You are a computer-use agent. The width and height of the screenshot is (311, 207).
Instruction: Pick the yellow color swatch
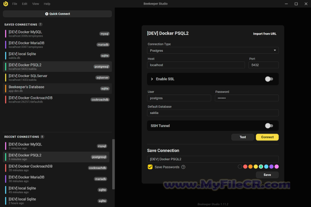coord(256,166)
